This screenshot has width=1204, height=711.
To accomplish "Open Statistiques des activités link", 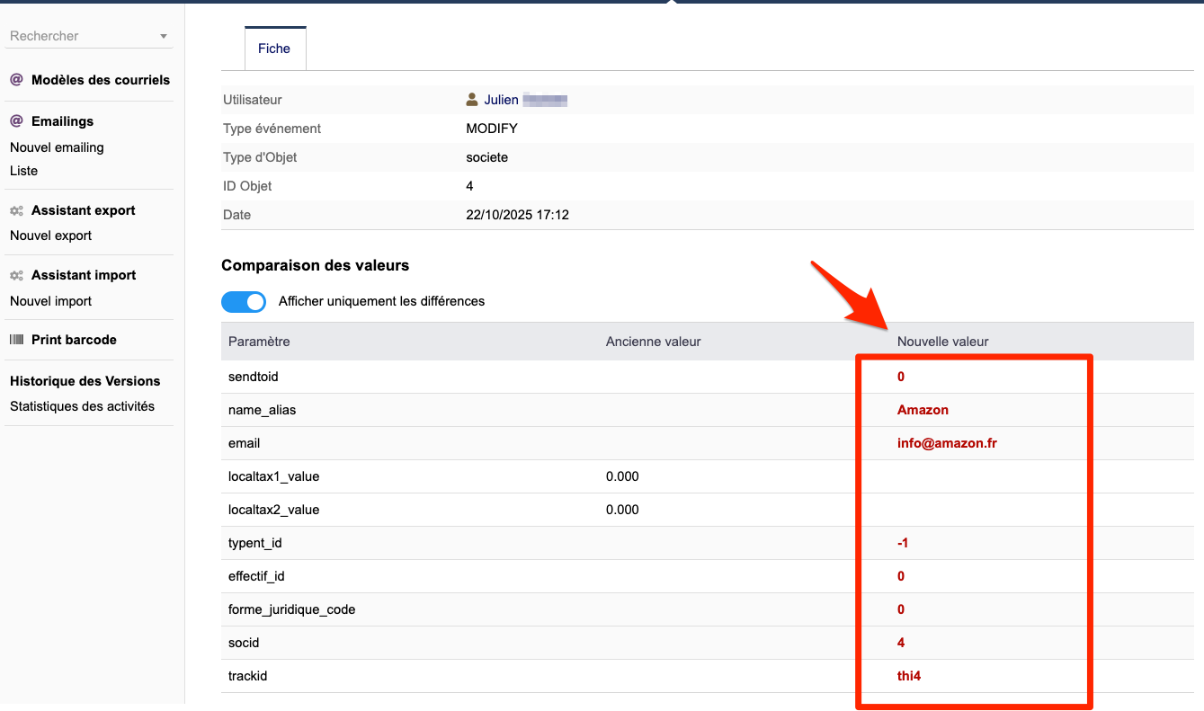I will click(82, 406).
